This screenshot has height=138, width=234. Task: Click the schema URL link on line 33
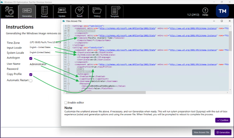[x=127, y=64]
